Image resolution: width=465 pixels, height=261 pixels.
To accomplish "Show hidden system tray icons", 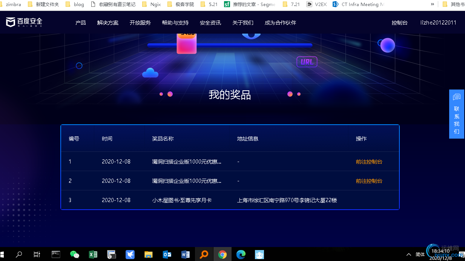I will [408, 255].
